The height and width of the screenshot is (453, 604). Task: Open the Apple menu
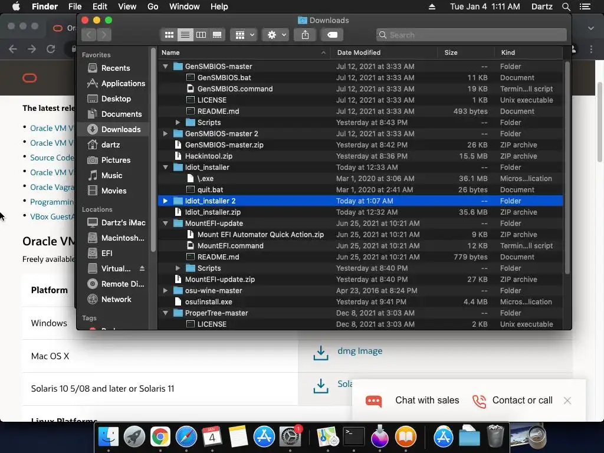[x=16, y=6]
